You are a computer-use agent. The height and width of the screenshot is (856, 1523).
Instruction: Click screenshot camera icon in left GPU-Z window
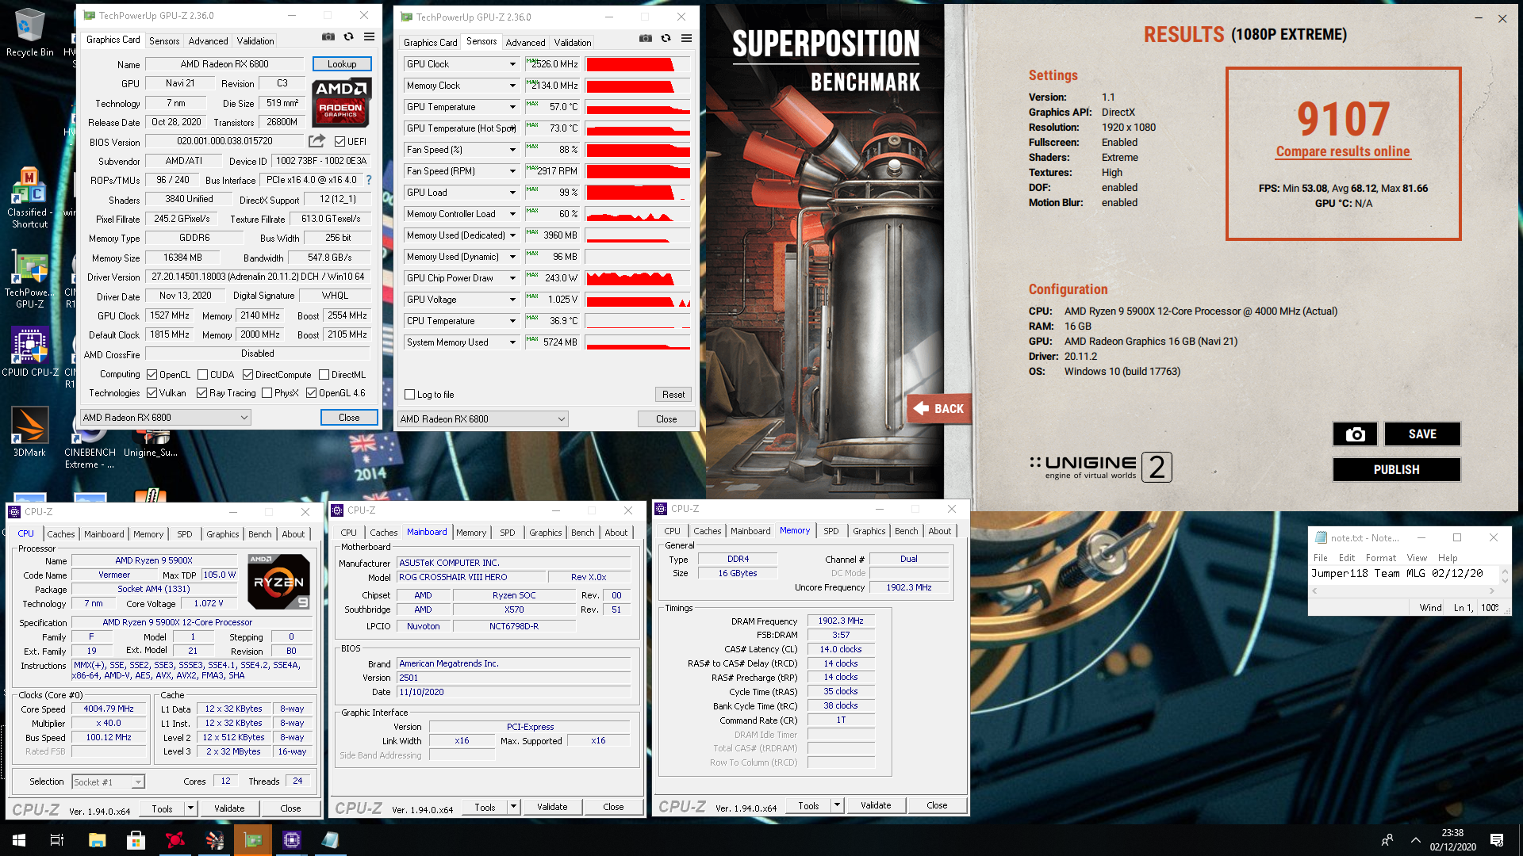(328, 37)
